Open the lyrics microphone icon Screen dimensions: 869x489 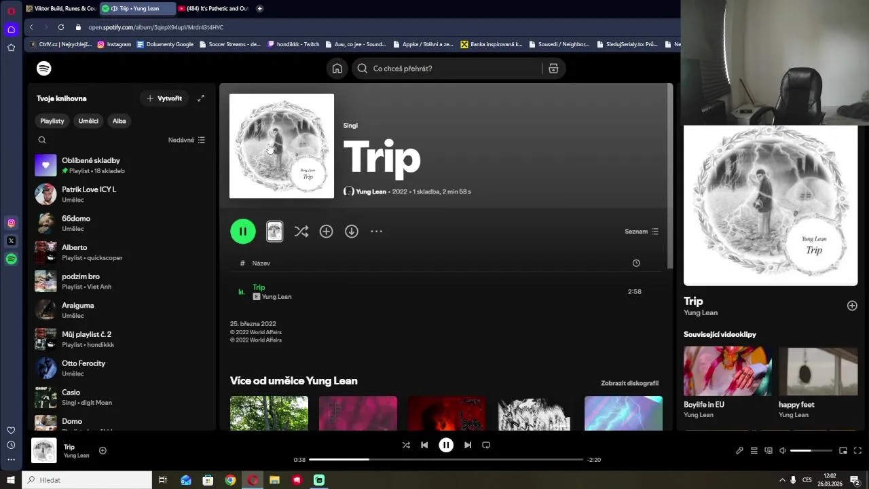[739, 450]
